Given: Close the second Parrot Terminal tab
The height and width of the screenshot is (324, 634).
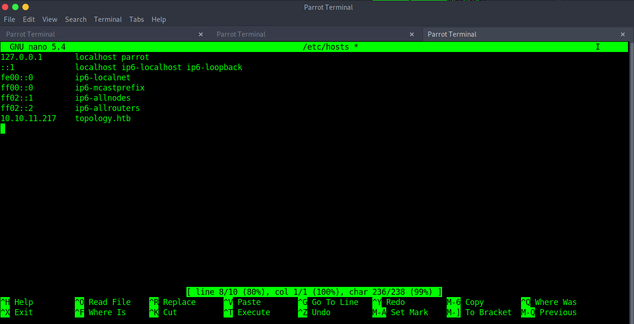Looking at the screenshot, I should pyautogui.click(x=412, y=34).
